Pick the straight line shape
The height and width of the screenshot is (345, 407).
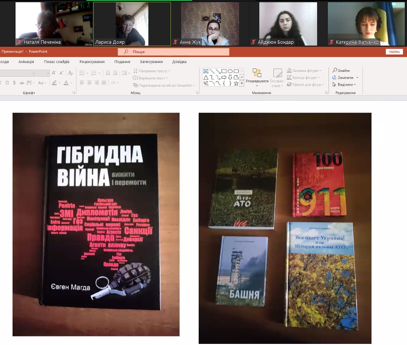tap(212, 71)
